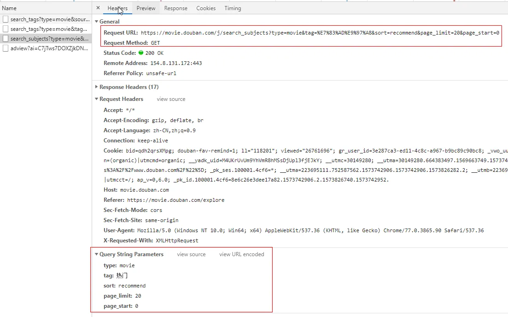Close the request details pane

98,8
